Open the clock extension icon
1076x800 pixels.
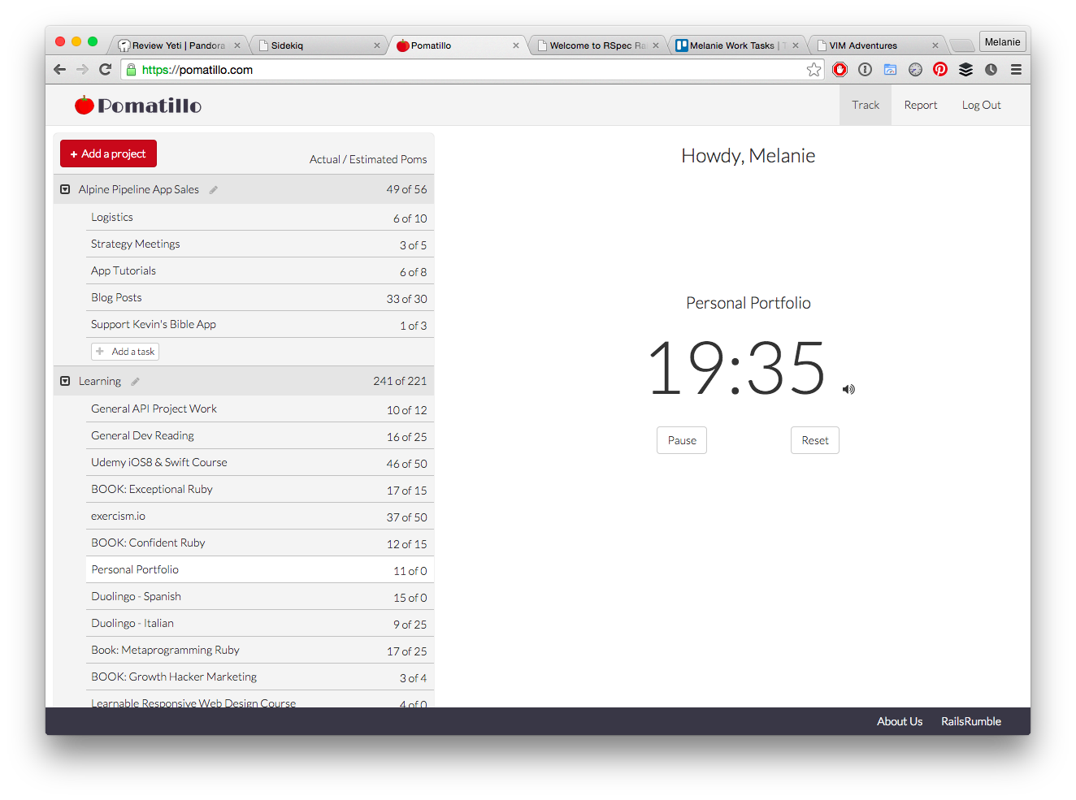(x=991, y=70)
